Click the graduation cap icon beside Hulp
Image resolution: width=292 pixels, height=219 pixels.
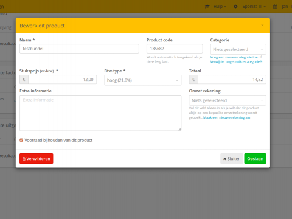pyautogui.click(x=207, y=7)
